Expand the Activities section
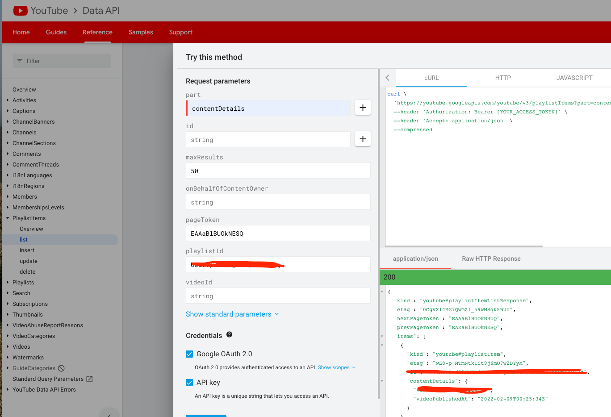The width and height of the screenshot is (611, 417). pos(8,100)
